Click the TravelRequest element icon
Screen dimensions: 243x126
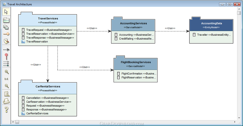coord(23,30)
